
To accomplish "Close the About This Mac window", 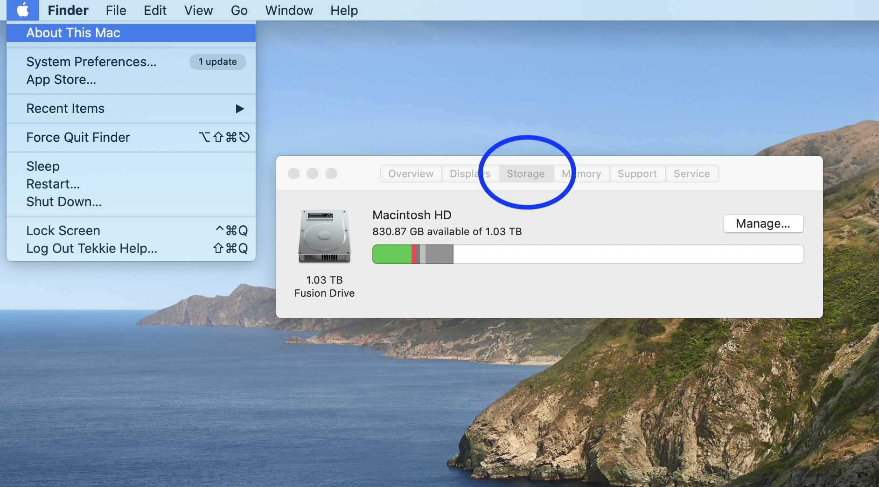I will pos(294,174).
